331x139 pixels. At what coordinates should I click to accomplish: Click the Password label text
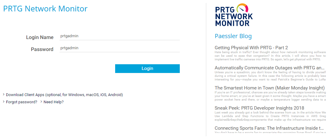pyautogui.click(x=42, y=49)
